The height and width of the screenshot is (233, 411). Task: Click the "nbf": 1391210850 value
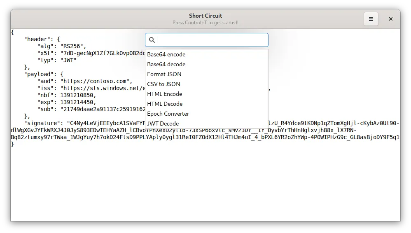point(78,95)
